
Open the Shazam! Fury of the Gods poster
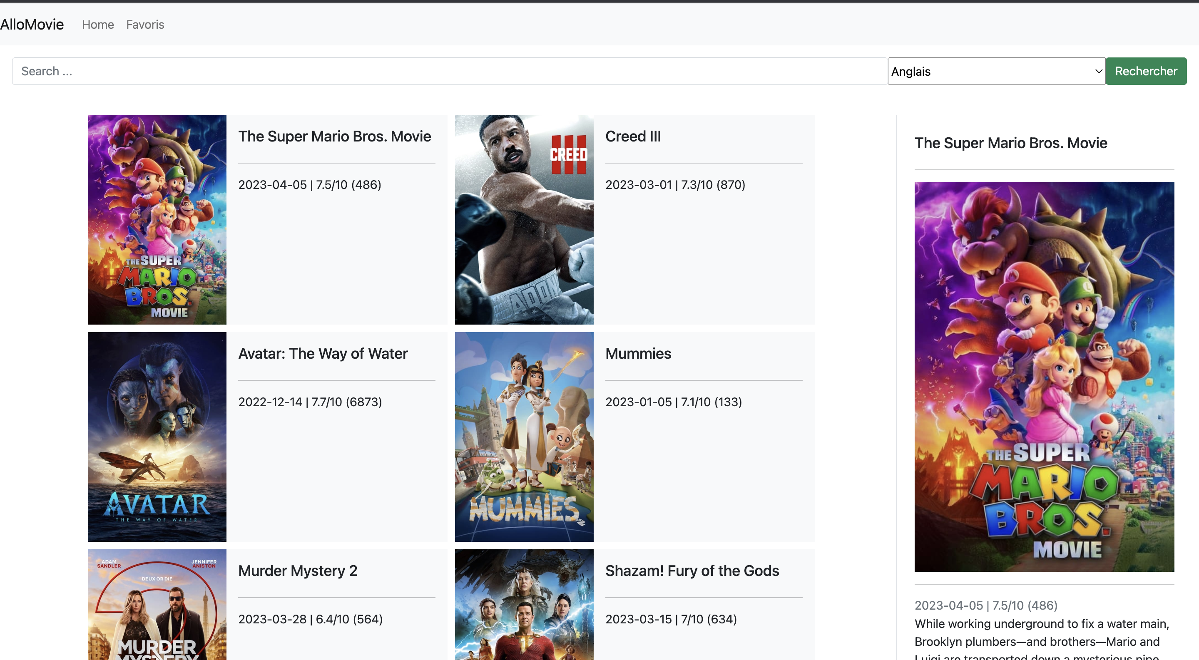pyautogui.click(x=524, y=605)
